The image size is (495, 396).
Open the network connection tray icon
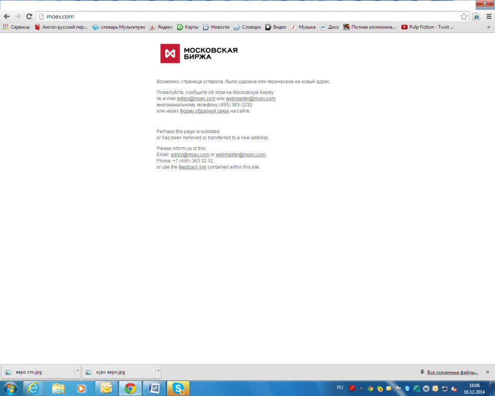[x=445, y=389]
